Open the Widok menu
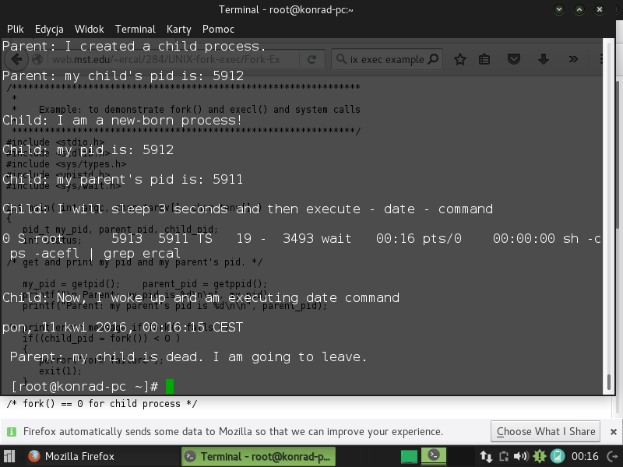 coord(90,29)
